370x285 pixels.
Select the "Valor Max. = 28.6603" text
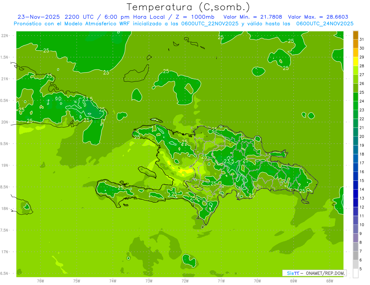(x=318, y=17)
